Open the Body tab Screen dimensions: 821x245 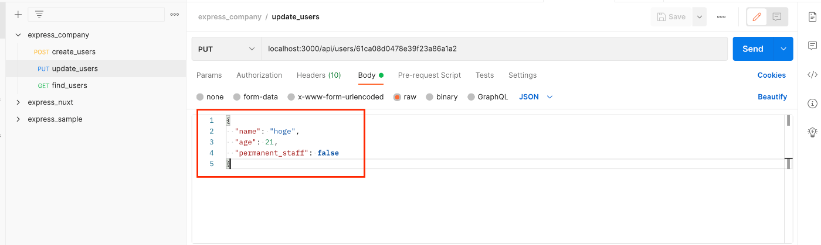(x=371, y=75)
